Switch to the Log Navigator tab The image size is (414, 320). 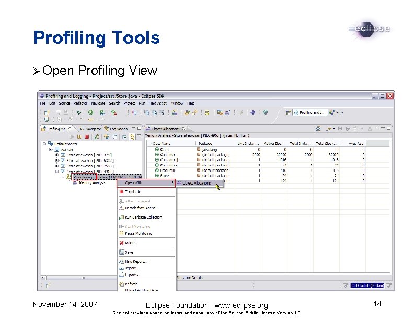point(116,129)
